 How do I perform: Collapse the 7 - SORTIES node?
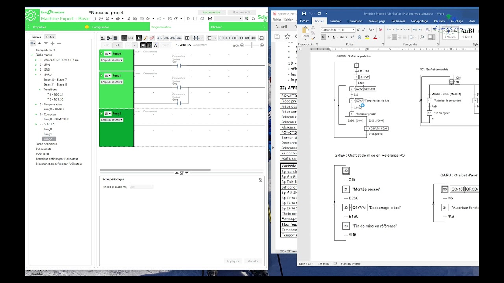36,124
